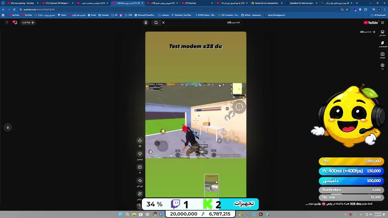
Task: Go back with the browser back arrow
Action: 3,9
